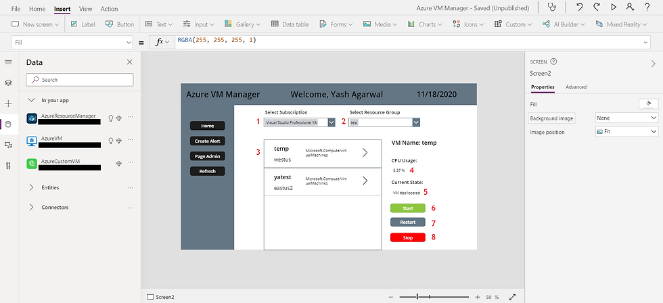This screenshot has height=303, width=663.
Task: Insert a Data table
Action: (x=290, y=24)
